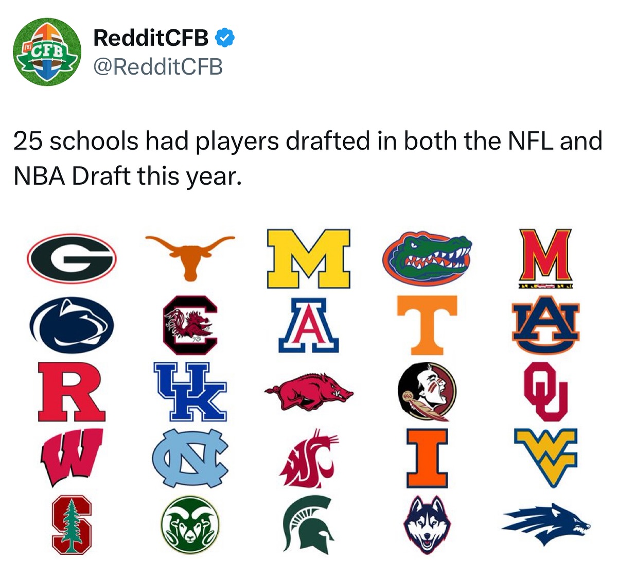Click the Georgia Bulldogs G logo
The height and width of the screenshot is (578, 618).
[72, 258]
